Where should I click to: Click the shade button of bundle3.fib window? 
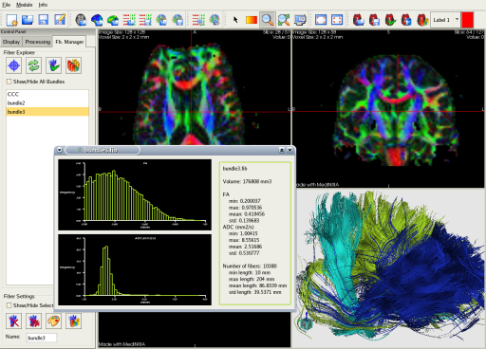(x=282, y=150)
